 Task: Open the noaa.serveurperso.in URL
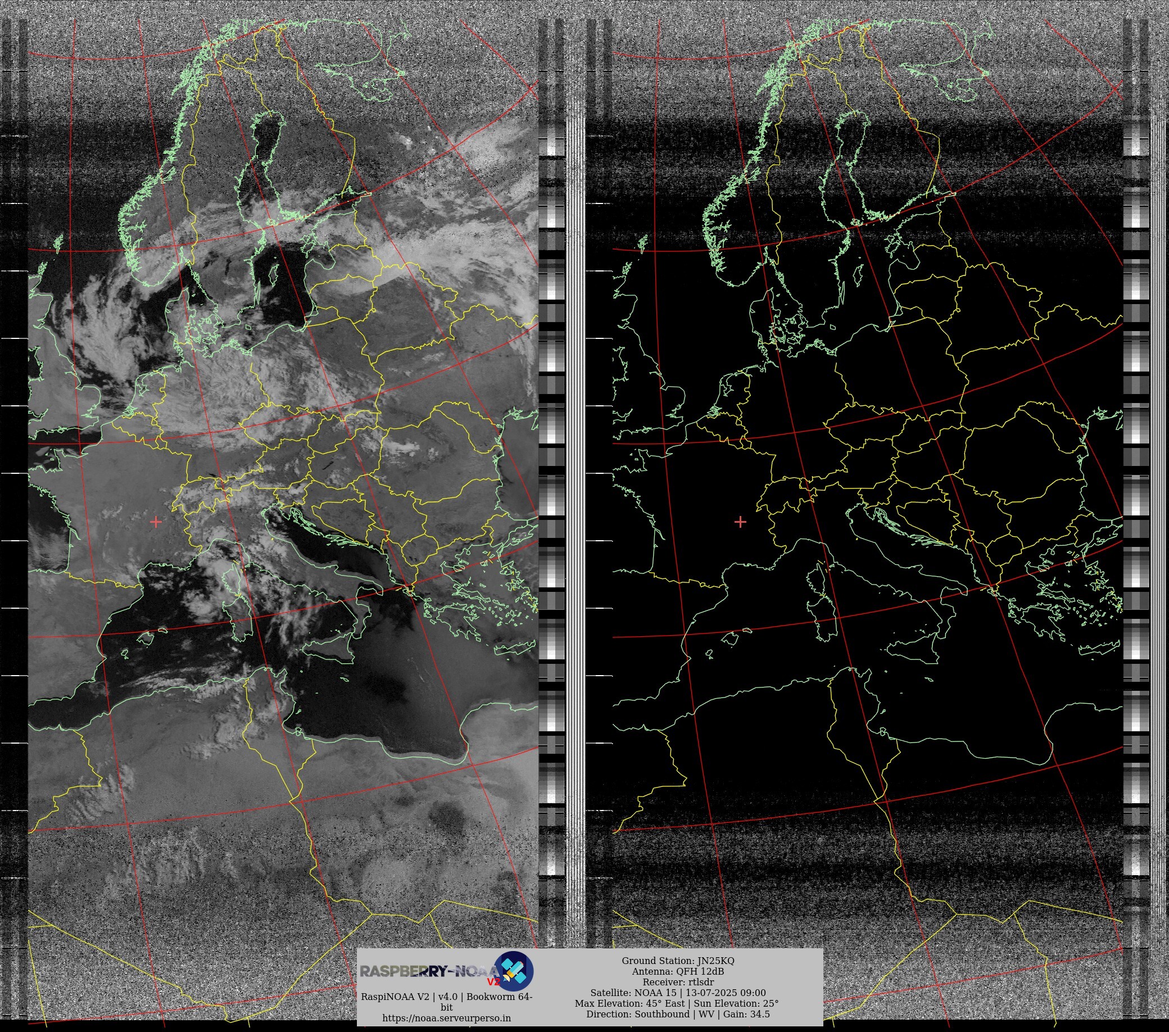(x=446, y=1019)
